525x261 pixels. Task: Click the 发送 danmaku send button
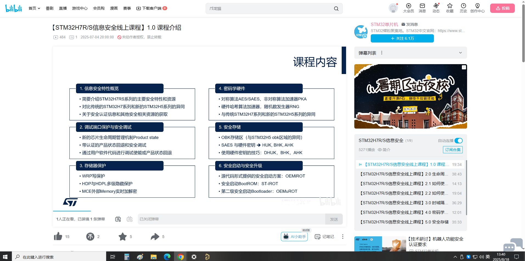coord(334,219)
